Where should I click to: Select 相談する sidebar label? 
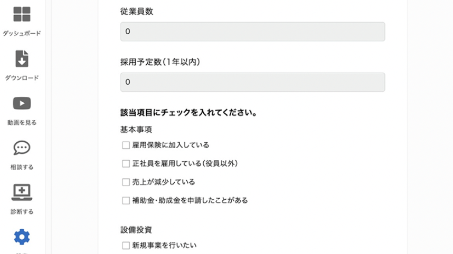point(22,167)
